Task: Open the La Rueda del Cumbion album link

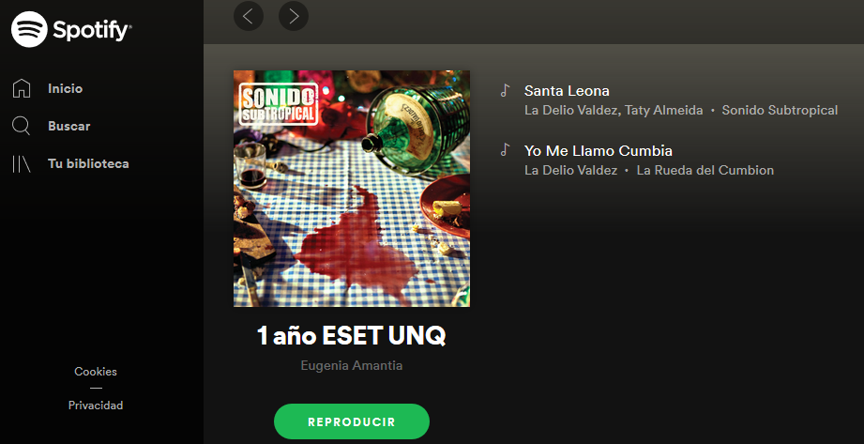Action: click(x=705, y=171)
